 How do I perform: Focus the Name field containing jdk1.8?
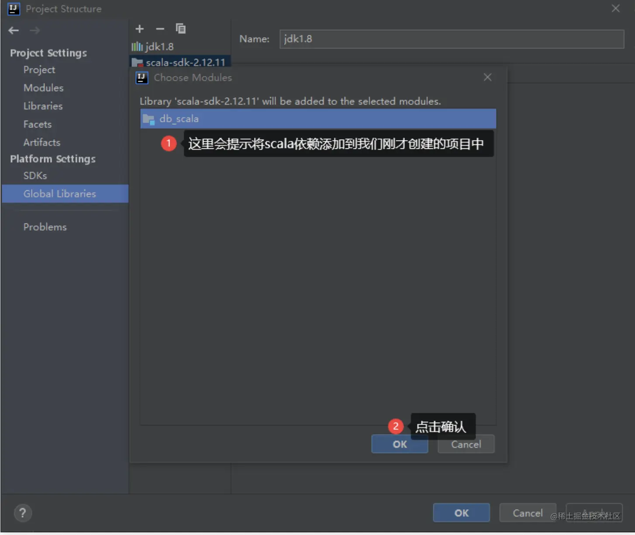click(x=452, y=39)
